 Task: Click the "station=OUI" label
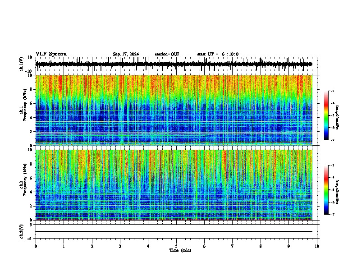167,54
